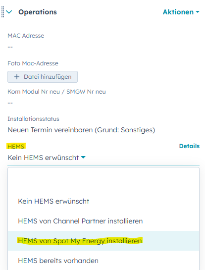Click the Foto Mac-Adresse label
The height and width of the screenshot is (270, 205).
click(33, 63)
